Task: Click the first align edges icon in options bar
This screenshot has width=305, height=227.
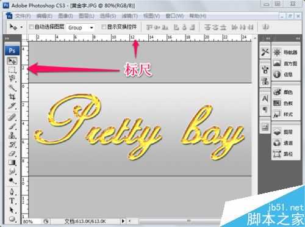Action: (149, 27)
